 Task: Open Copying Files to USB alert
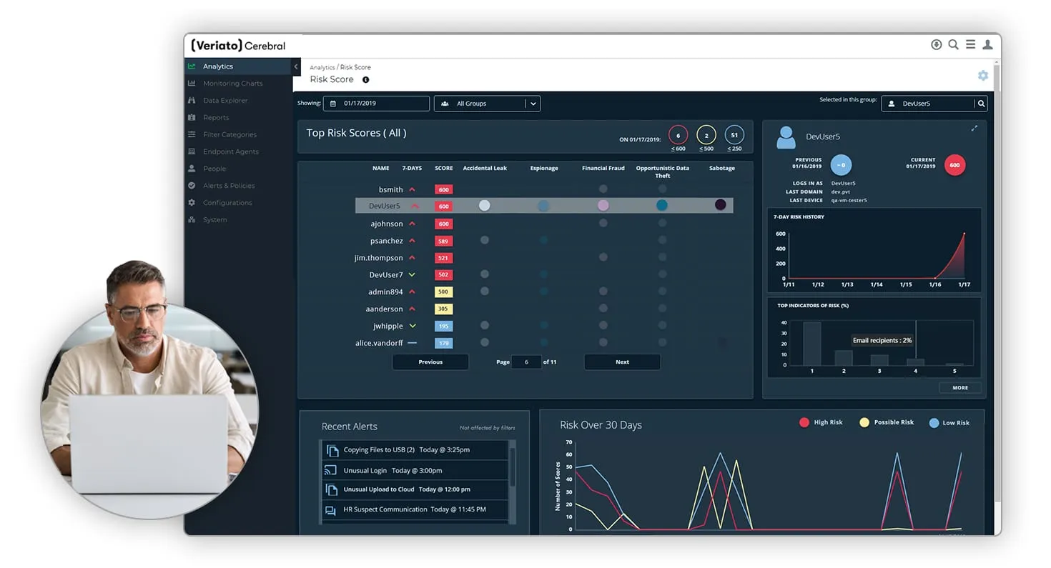coord(414,450)
